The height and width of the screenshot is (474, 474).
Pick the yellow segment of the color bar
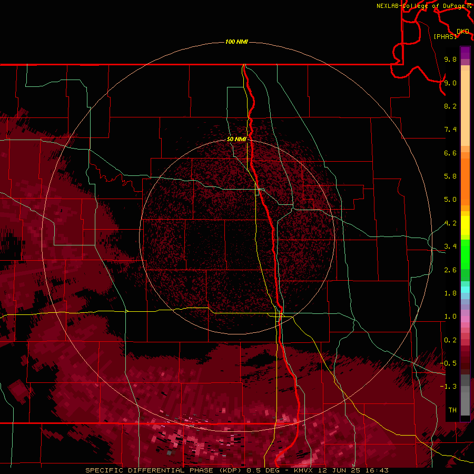465,225
